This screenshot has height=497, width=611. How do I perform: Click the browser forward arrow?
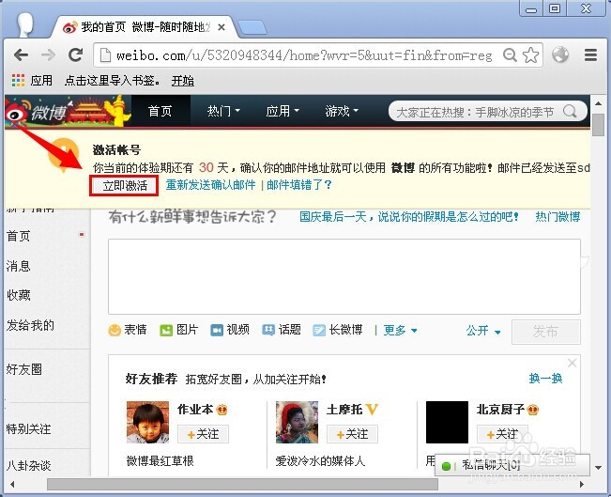pyautogui.click(x=48, y=55)
